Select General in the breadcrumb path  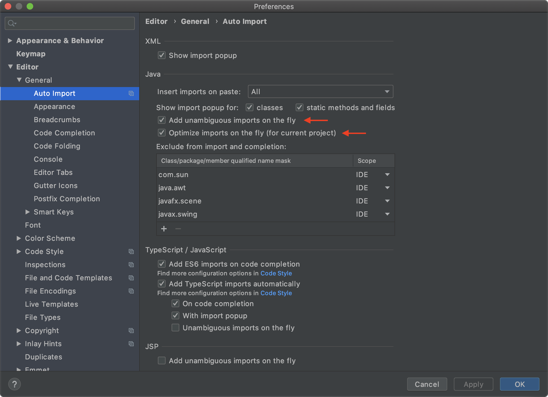(195, 21)
